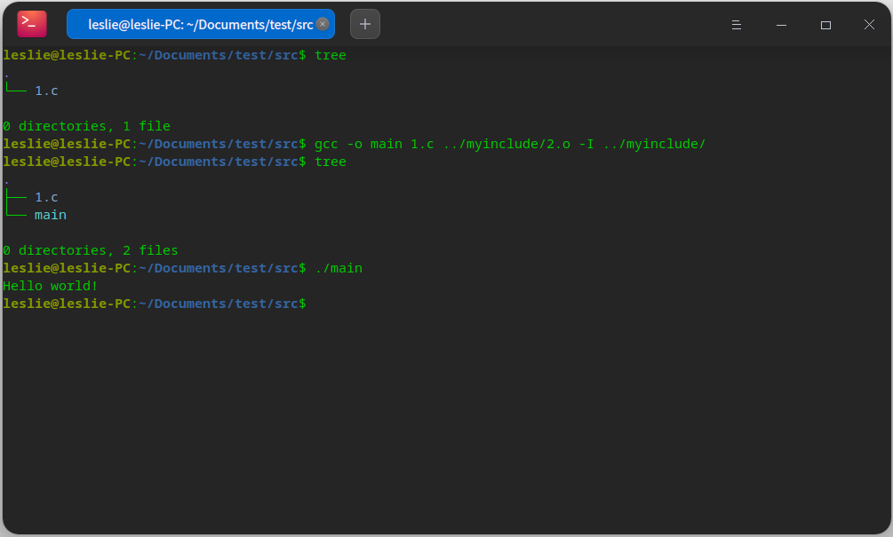The width and height of the screenshot is (893, 537).
Task: Click 1.c in the first tree output
Action: pos(46,91)
